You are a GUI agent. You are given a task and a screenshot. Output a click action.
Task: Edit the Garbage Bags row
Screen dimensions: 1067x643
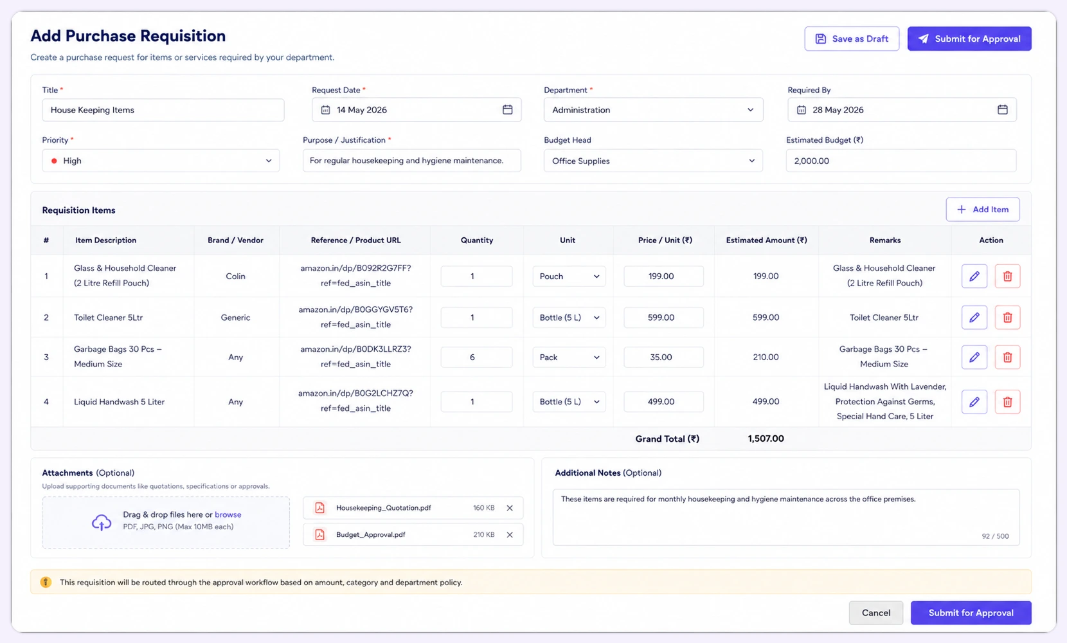pos(974,357)
